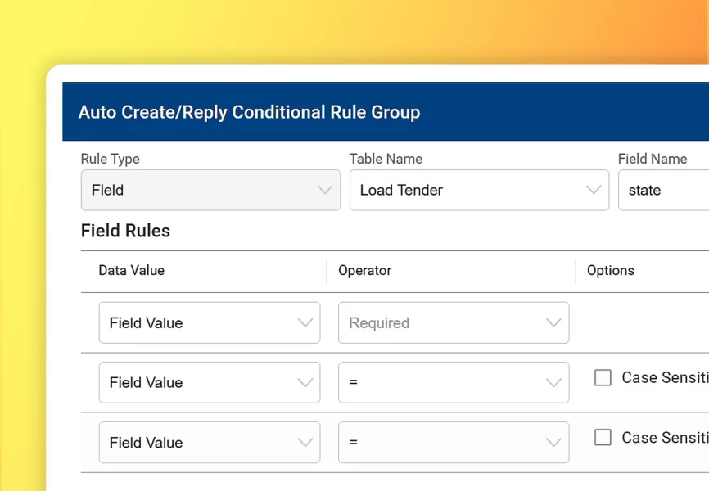
Task: Enable the second row Case Sensitive checkbox
Action: (603, 378)
